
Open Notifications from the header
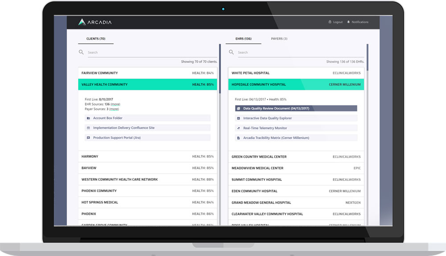[x=360, y=22]
